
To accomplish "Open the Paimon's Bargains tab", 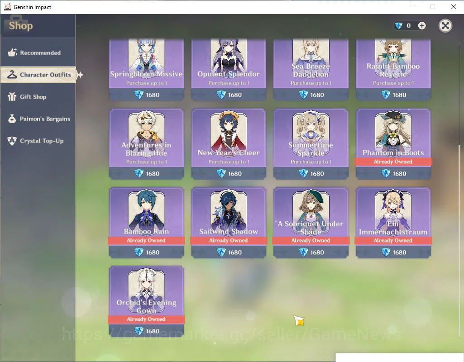I will [38, 119].
